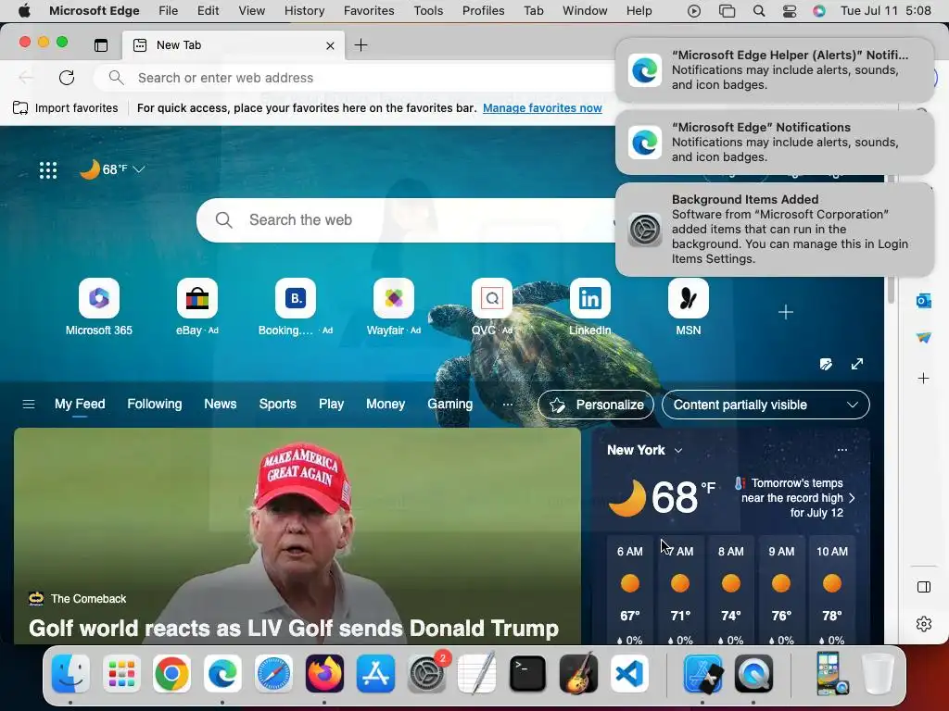949x711 pixels.
Task: Open the Booking.com quick link tile
Action: tap(296, 298)
